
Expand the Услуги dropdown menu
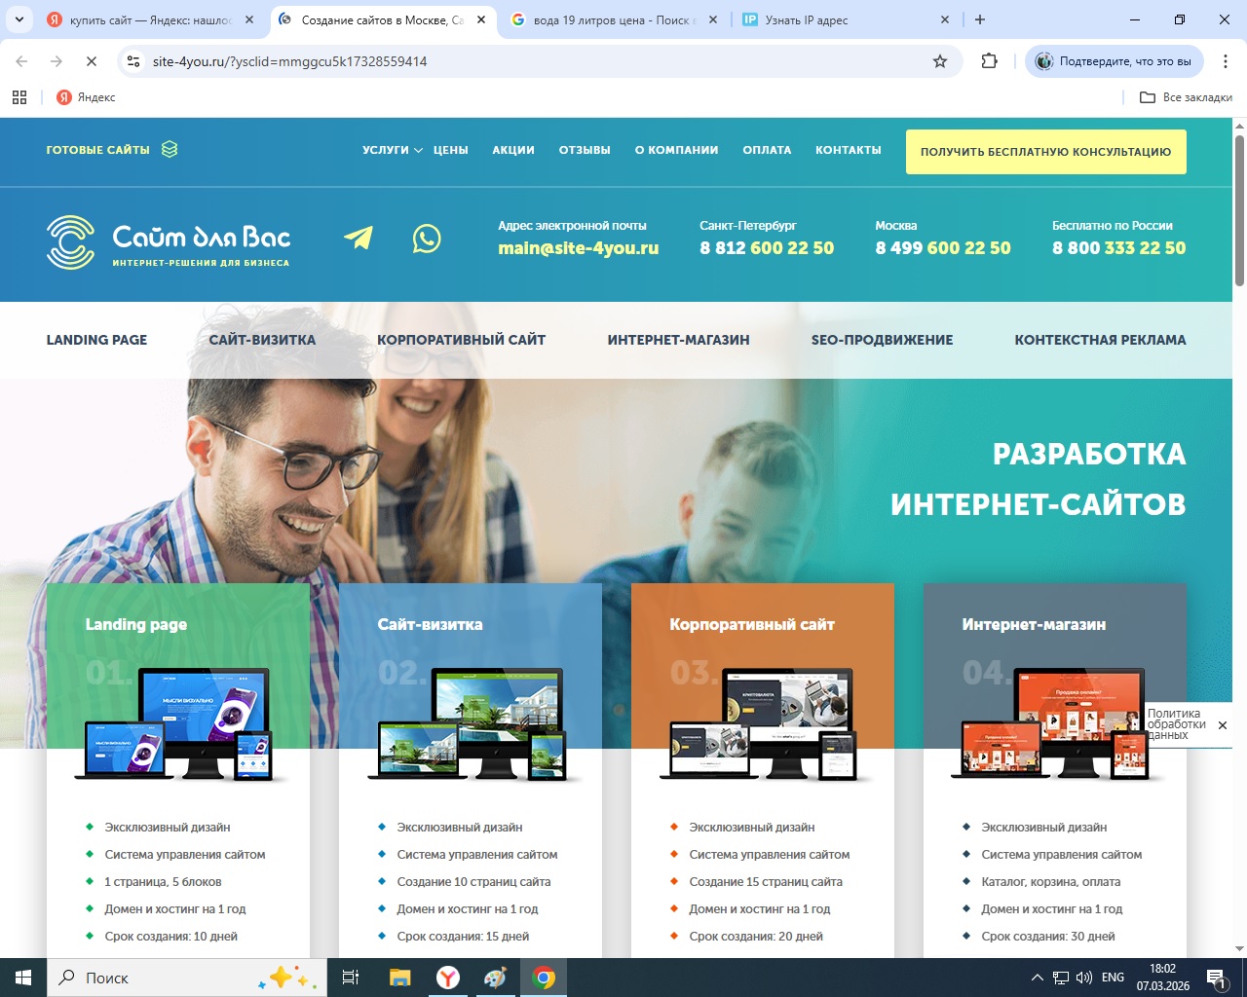point(393,150)
